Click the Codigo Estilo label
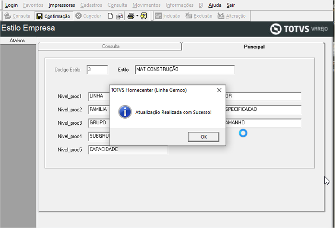This screenshot has width=335, height=228. tap(67, 70)
